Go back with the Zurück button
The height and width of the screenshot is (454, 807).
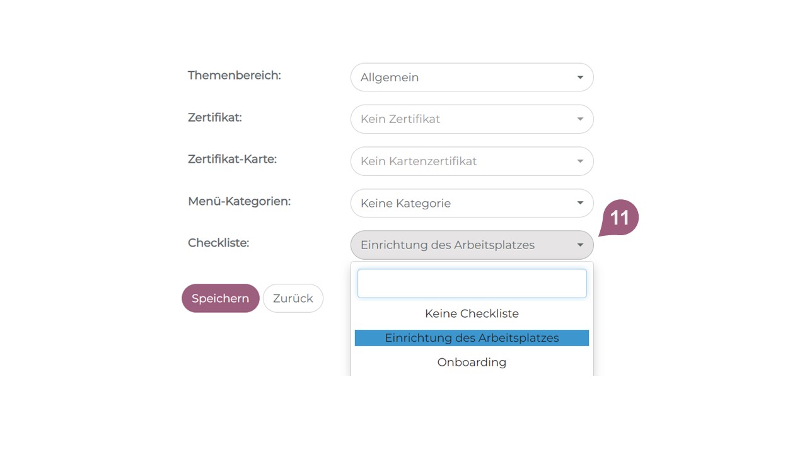pos(293,298)
